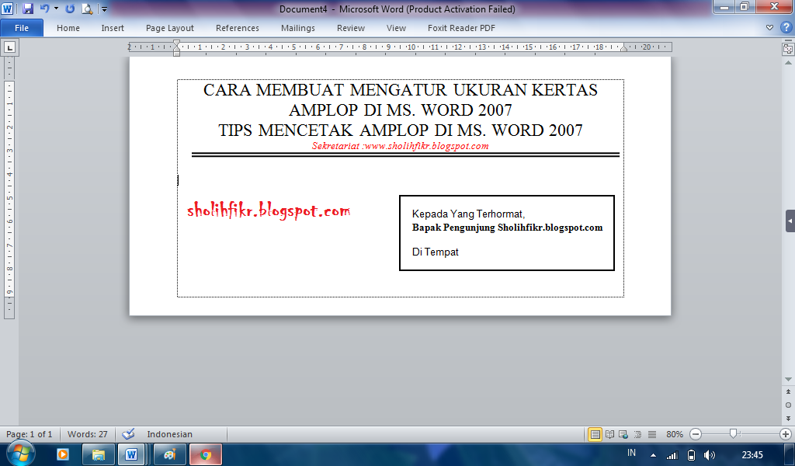Click the vertical scrollbar down arrow
Viewport: 795px width, 466px height.
pyautogui.click(x=788, y=379)
